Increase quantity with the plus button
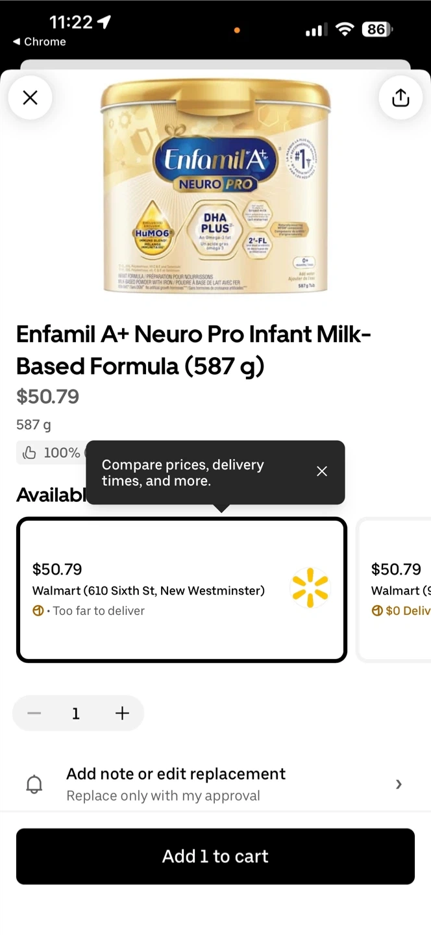 click(x=122, y=714)
